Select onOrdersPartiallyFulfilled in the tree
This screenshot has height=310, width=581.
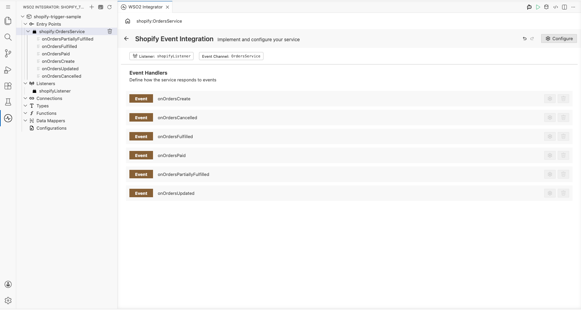pos(68,39)
